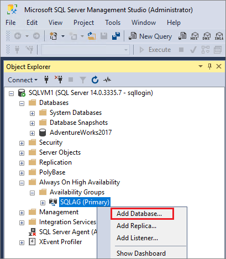Choose Add Replica... from context menu

pos(136,226)
